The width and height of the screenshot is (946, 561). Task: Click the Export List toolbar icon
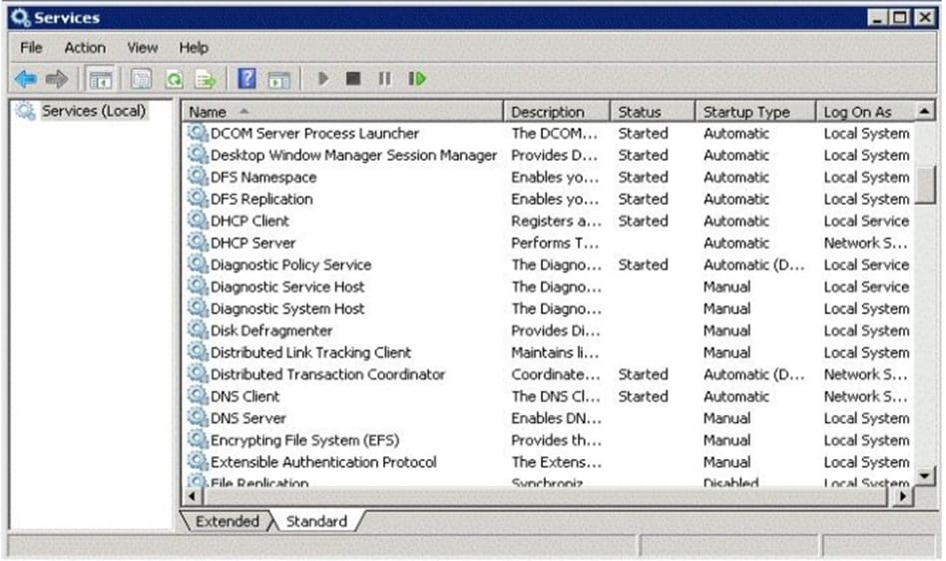[x=205, y=79]
